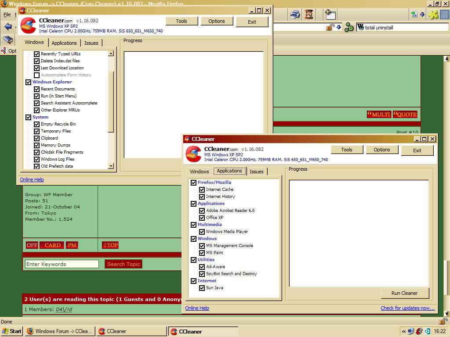Image resolution: width=450 pixels, height=337 pixels.
Task: Toggle the System group checkbox
Action: (28, 117)
